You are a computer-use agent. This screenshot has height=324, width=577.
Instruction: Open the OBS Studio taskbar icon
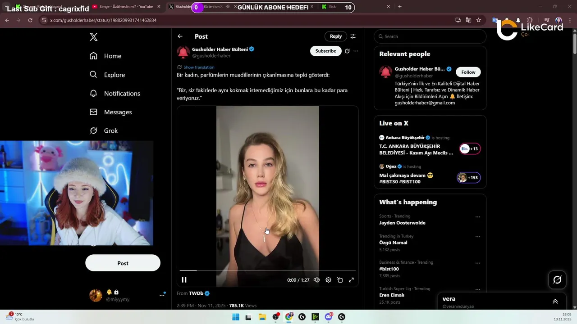275,317
